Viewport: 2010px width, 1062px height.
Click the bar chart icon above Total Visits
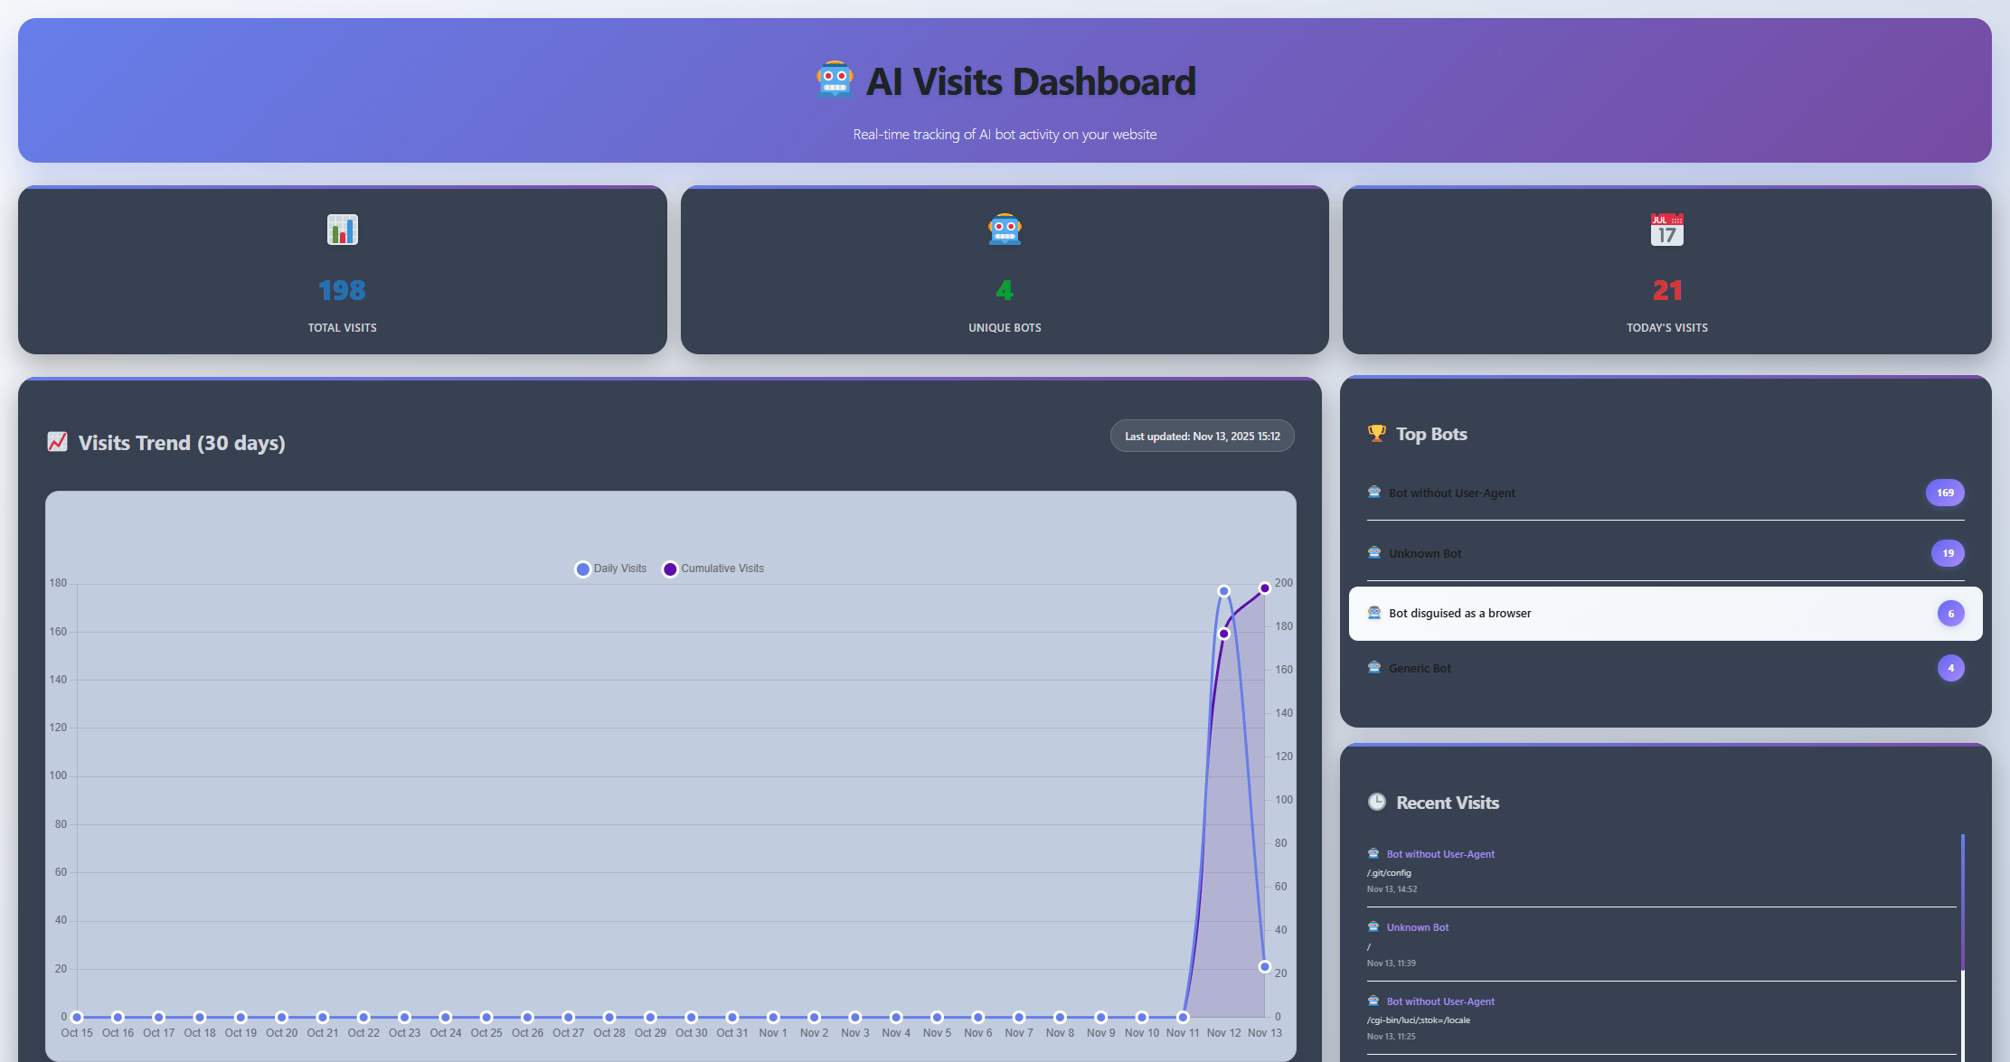point(342,230)
